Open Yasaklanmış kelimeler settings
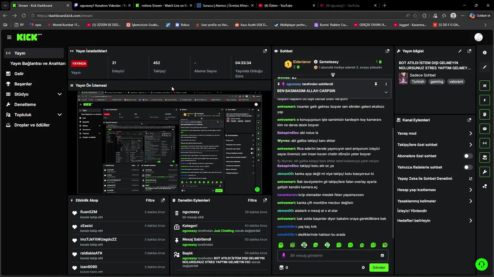Screen dimensions: 494x277 435,201
